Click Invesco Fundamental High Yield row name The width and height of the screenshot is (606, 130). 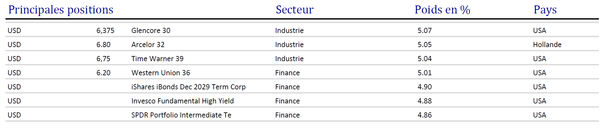click(182, 101)
